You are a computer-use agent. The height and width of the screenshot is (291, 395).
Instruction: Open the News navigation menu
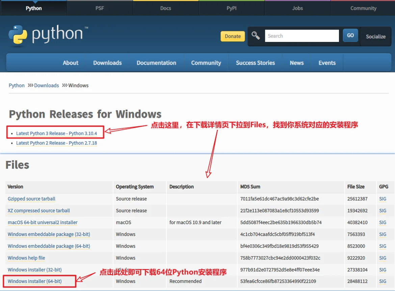pyautogui.click(x=297, y=63)
